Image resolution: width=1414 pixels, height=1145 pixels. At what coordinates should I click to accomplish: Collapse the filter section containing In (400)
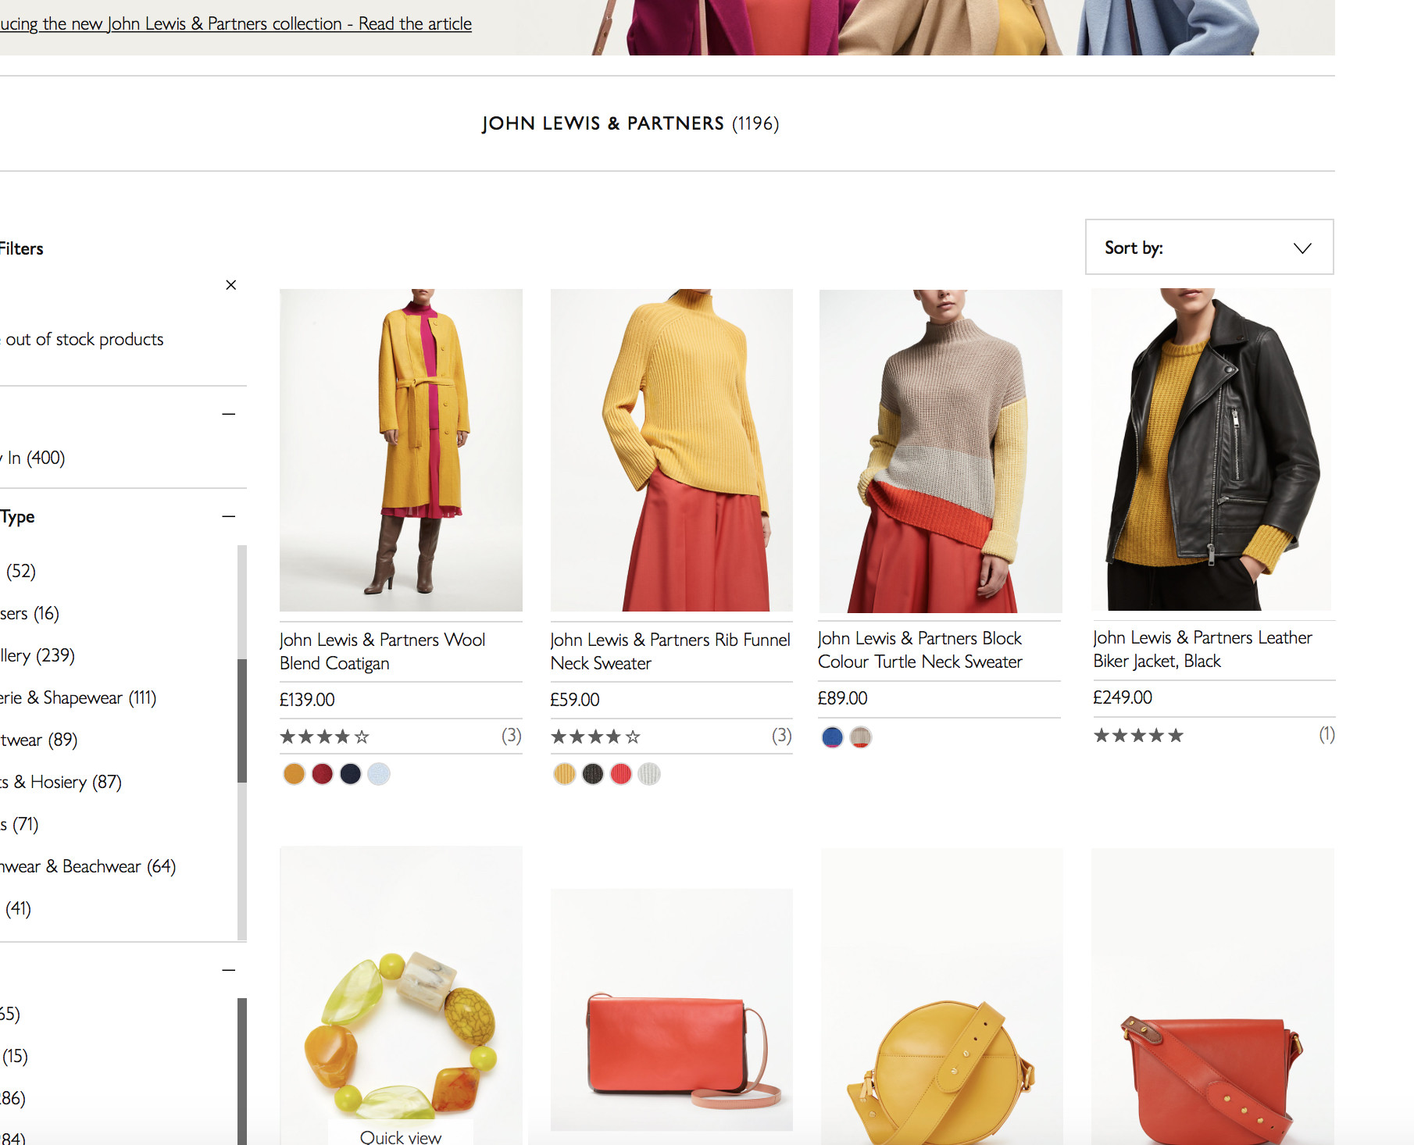point(228,414)
